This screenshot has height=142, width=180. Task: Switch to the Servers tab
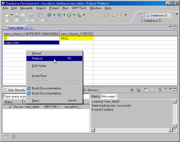point(93,90)
